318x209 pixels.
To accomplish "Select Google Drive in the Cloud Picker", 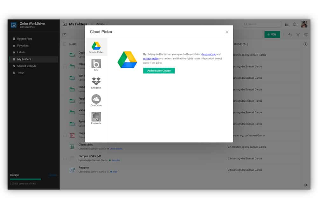I will tap(96, 47).
